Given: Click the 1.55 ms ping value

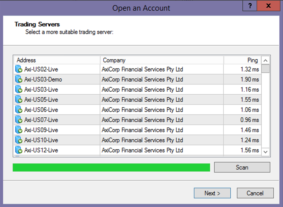Looking at the screenshot, I should (x=250, y=100).
